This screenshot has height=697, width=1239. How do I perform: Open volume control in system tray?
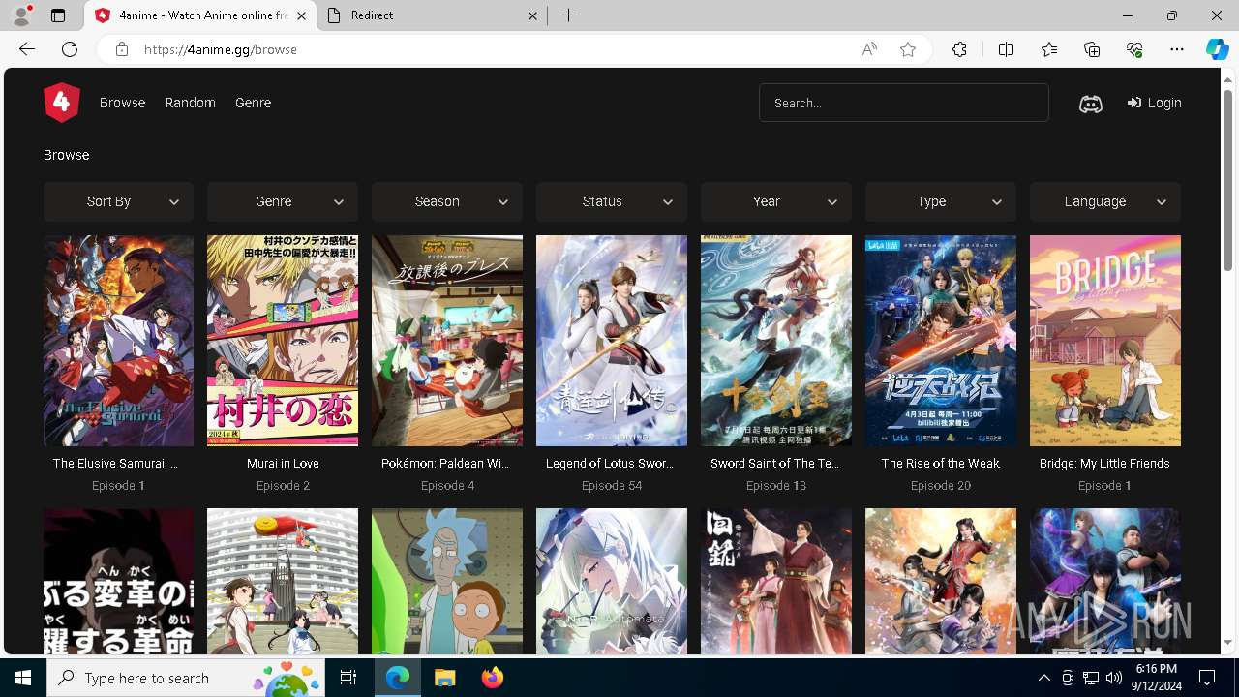(1113, 678)
